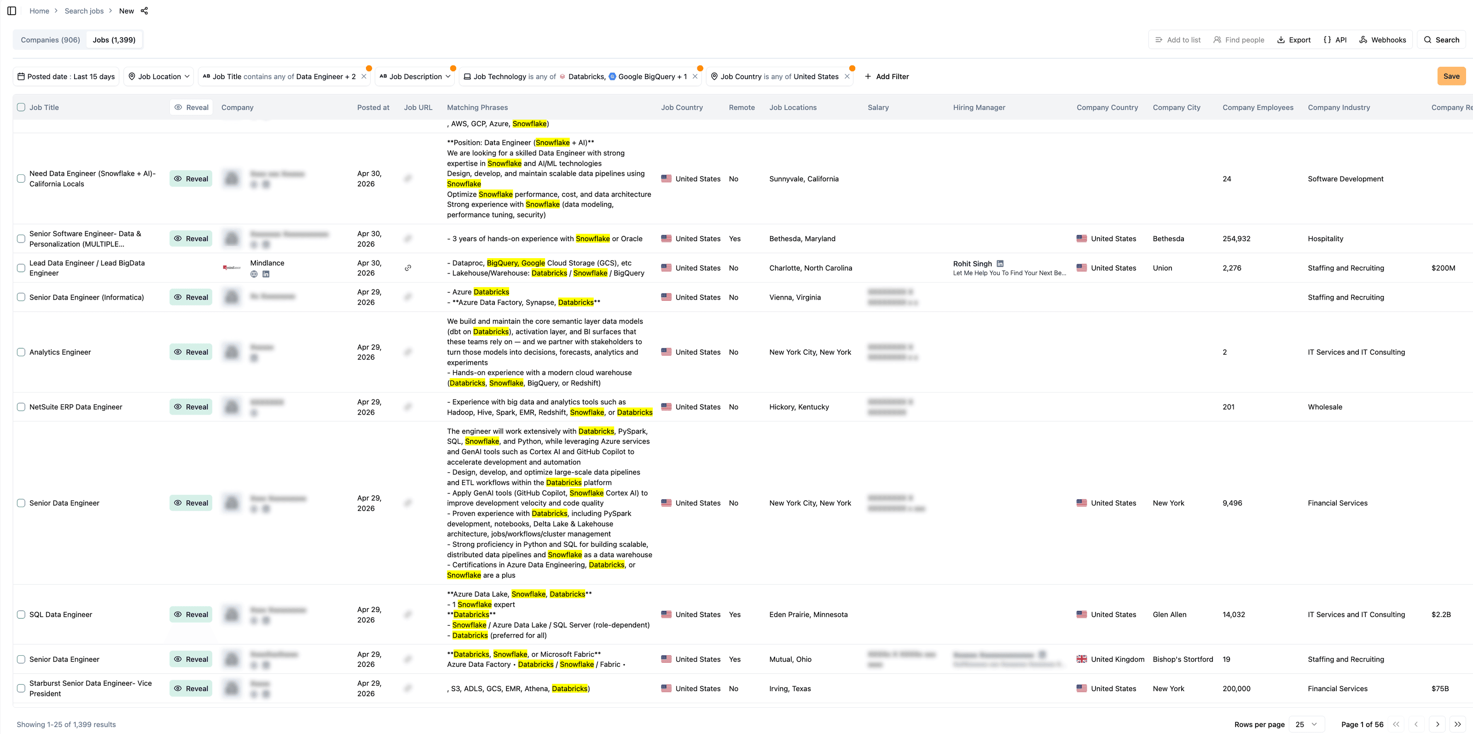Reveal company for Analytics Engineer row
The width and height of the screenshot is (1473, 734).
(191, 352)
